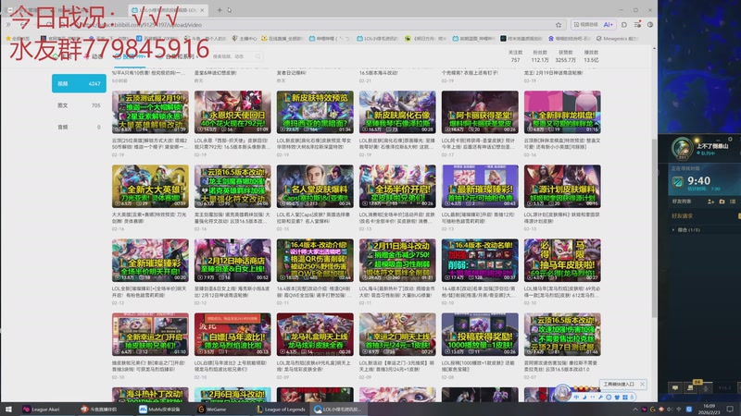741x416 pixels.
Task: Show hidden system tray icons
Action: 635,409
